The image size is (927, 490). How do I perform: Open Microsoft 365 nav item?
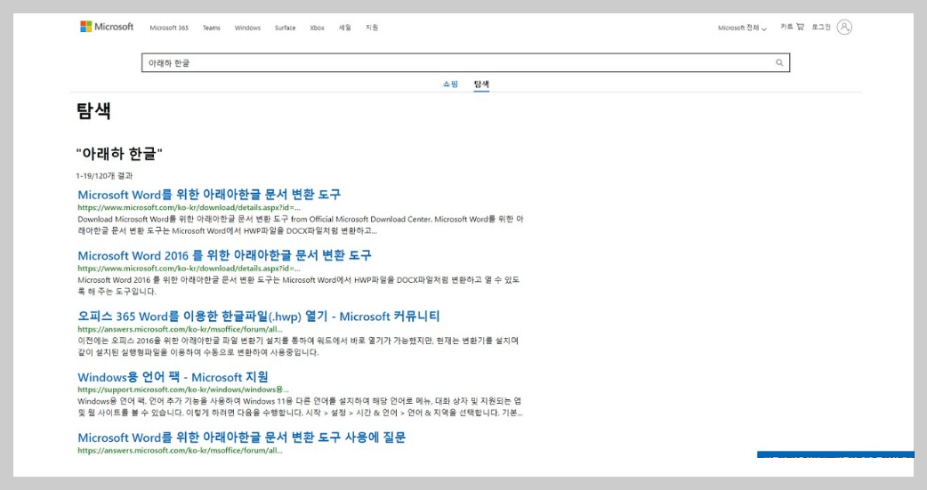click(169, 28)
